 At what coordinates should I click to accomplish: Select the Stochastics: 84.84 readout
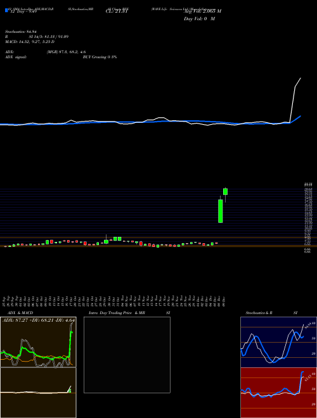[x=20, y=32]
